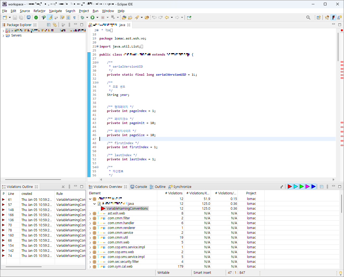344x277 pixels.
Task: Click the monitor terminal toolbar icon
Action: click(28, 17)
